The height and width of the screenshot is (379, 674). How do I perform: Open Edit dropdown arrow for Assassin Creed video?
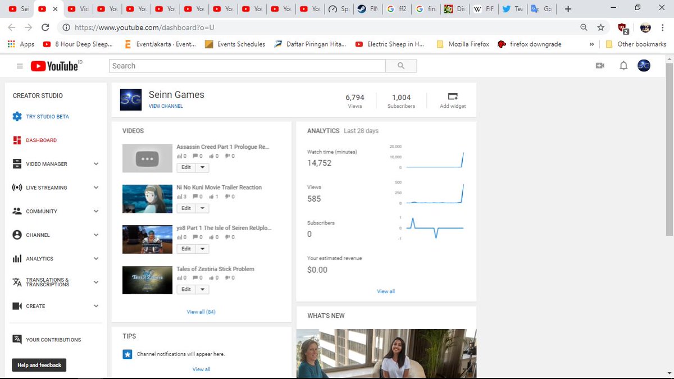tap(202, 167)
